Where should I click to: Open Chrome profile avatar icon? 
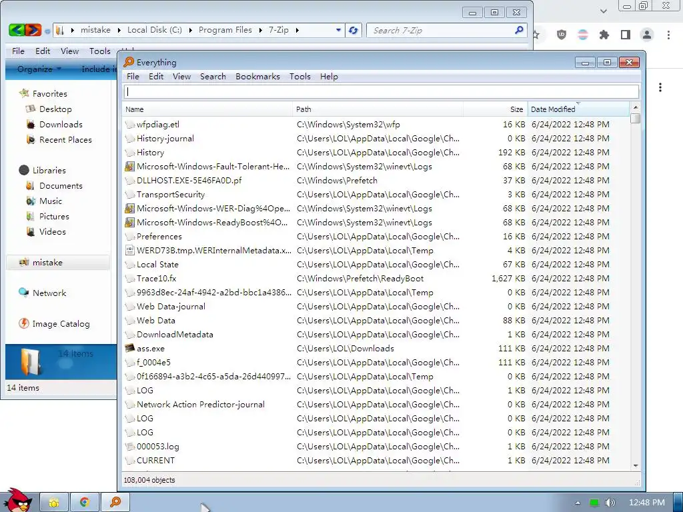point(647,35)
